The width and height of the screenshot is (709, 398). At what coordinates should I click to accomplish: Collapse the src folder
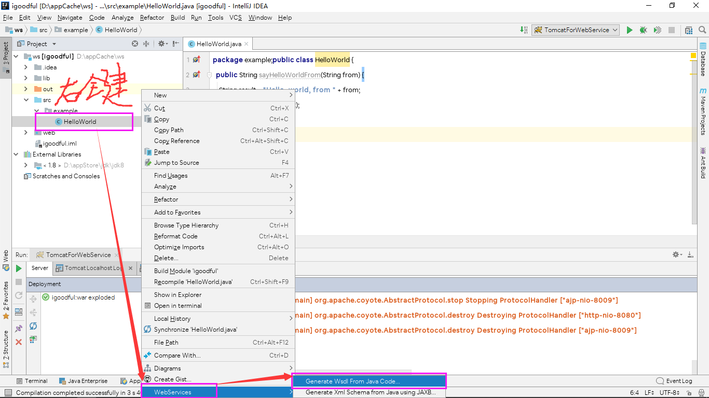26,100
